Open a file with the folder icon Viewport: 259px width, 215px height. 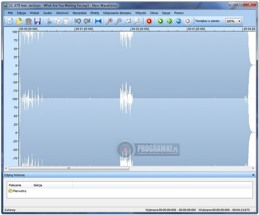pos(19,21)
